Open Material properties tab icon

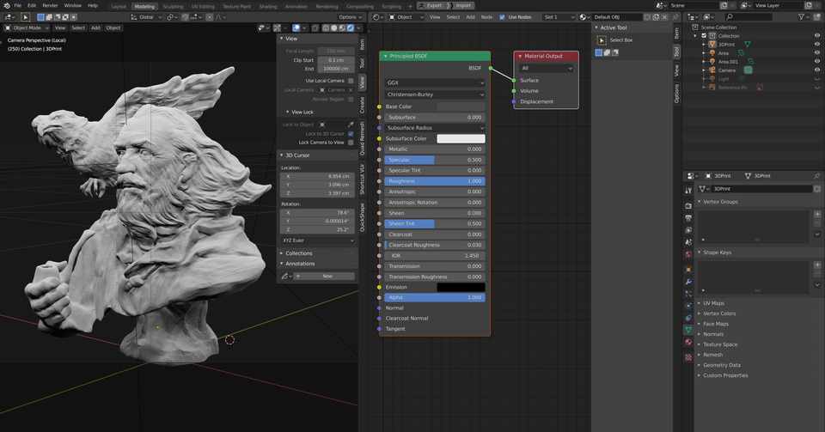(x=688, y=342)
